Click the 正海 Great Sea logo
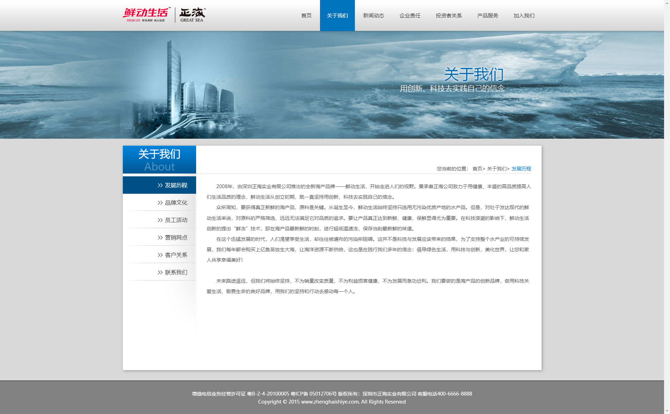 pos(192,15)
